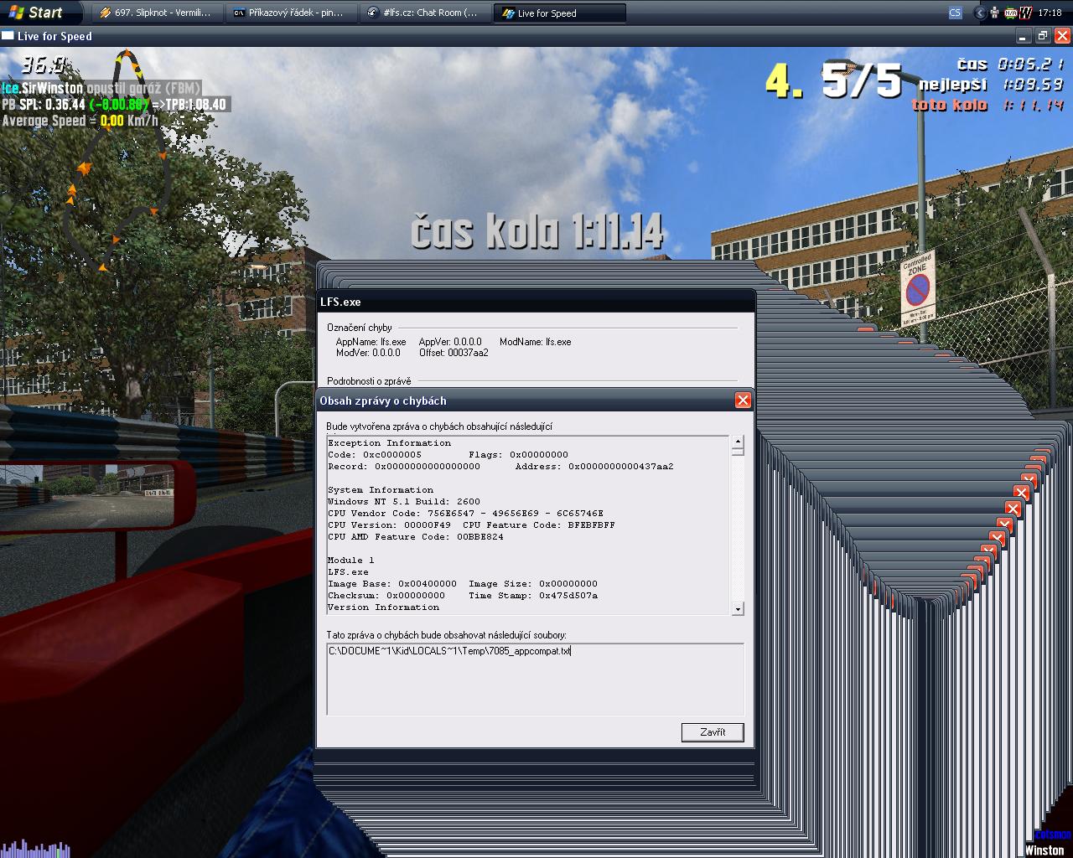Click the 'toto kolo' lap time

click(x=988, y=105)
